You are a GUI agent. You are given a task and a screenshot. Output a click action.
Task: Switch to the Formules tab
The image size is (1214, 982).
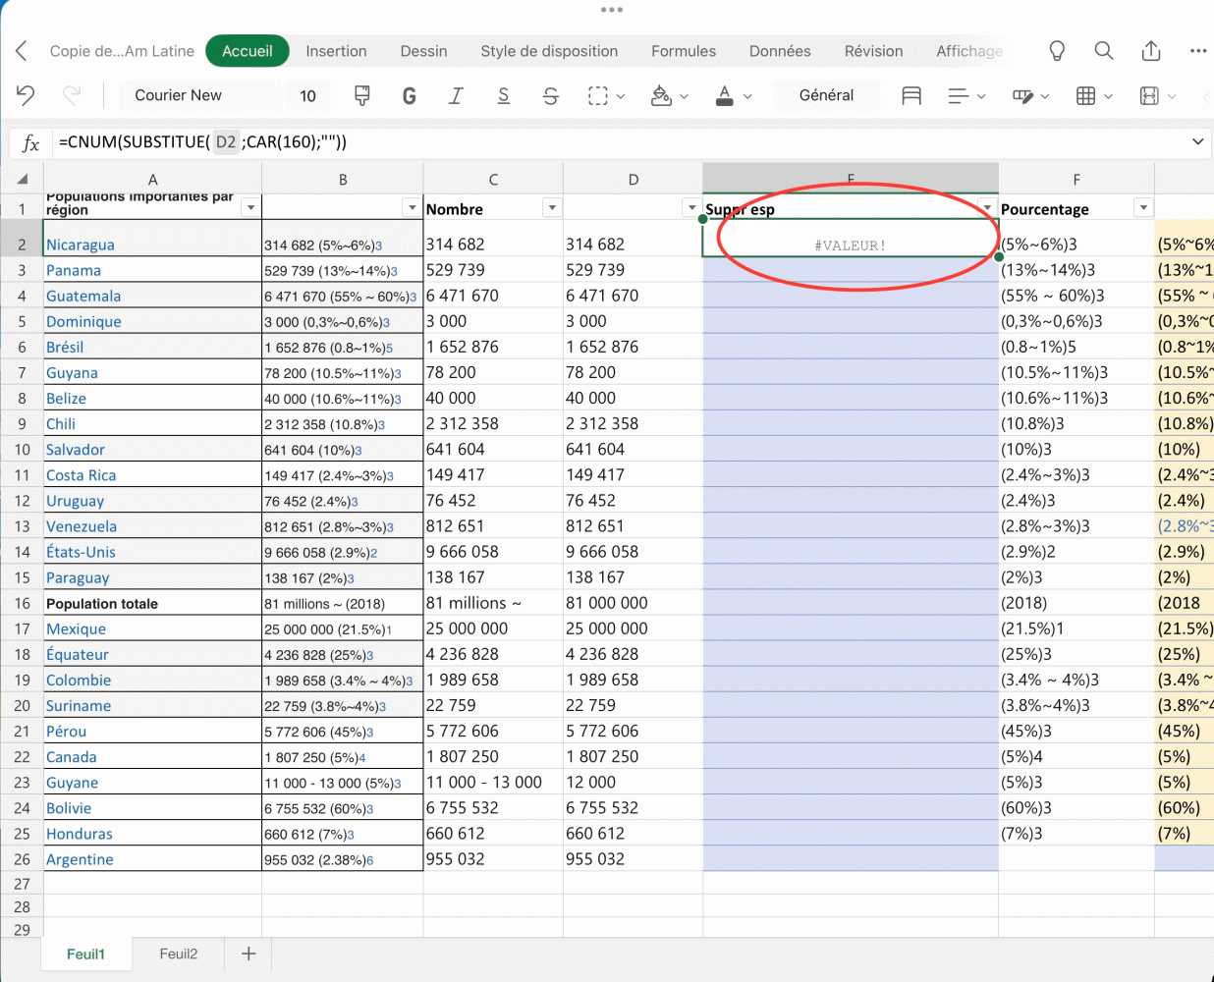[683, 51]
